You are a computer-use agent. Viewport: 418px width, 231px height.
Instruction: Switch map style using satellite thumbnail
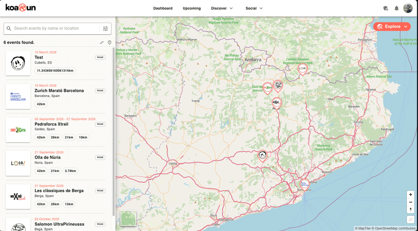coord(128,218)
